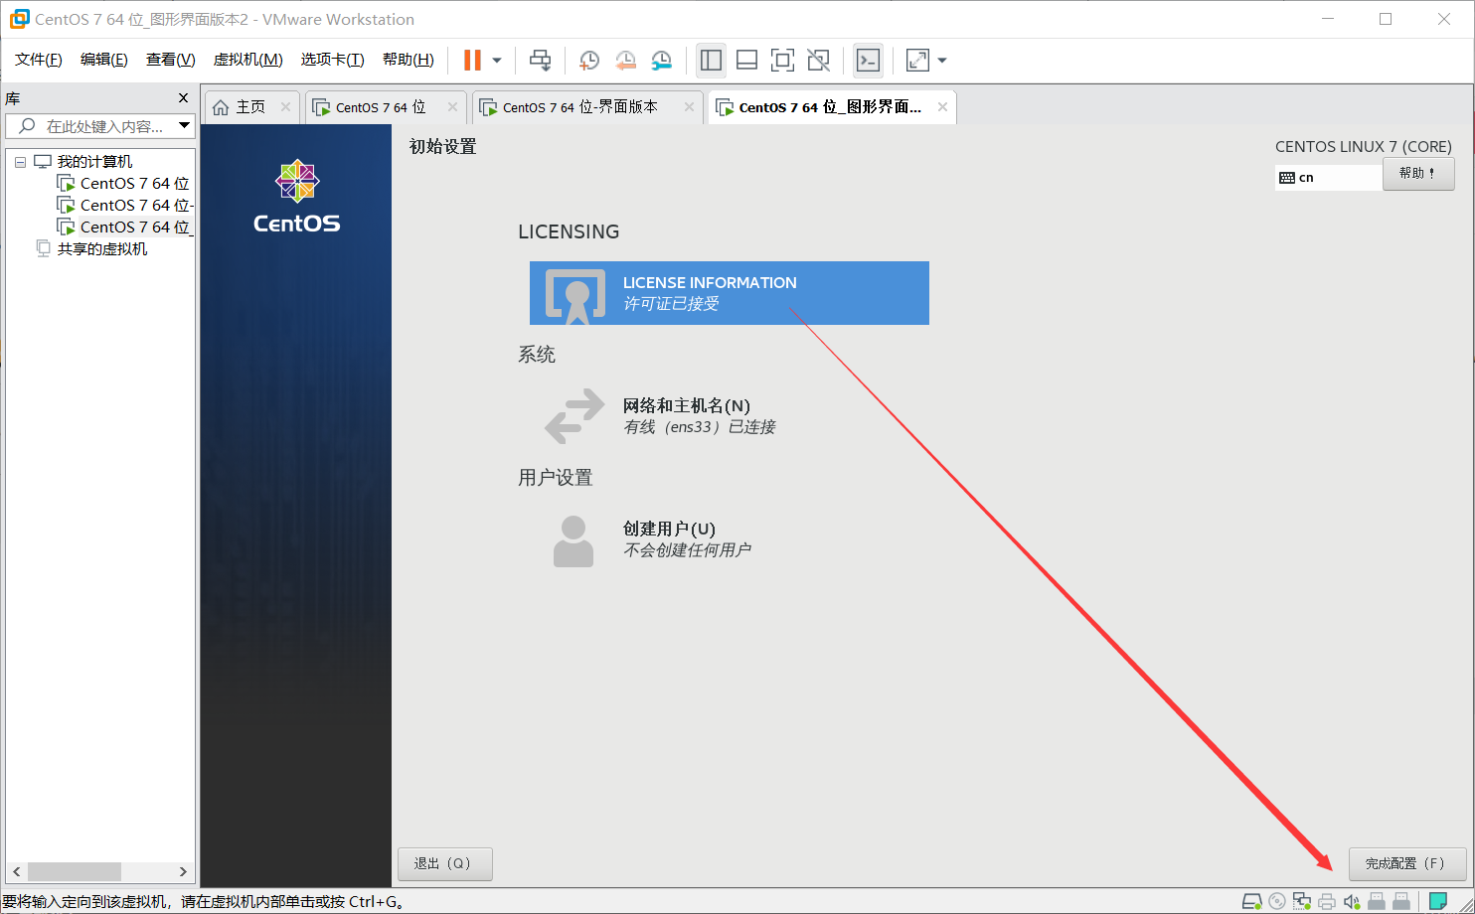Toggle Unity mode
This screenshot has height=914, width=1475.
[818, 60]
